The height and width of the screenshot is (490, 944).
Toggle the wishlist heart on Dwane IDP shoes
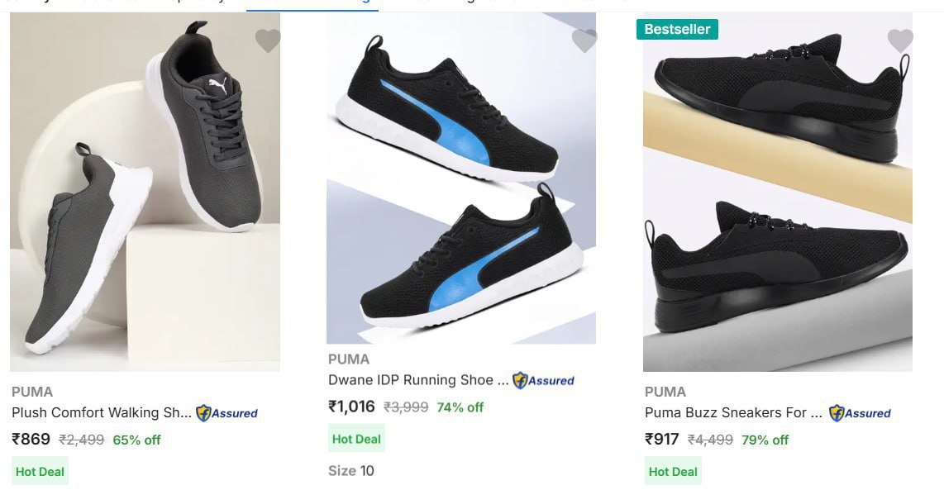(x=584, y=40)
